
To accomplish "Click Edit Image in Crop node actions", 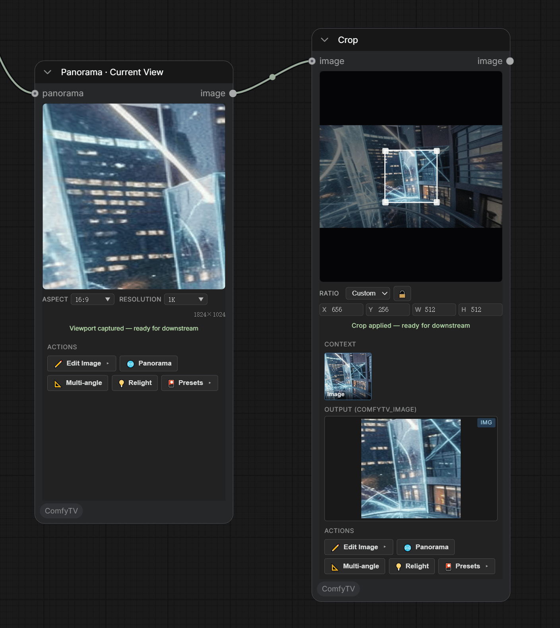I will point(359,547).
